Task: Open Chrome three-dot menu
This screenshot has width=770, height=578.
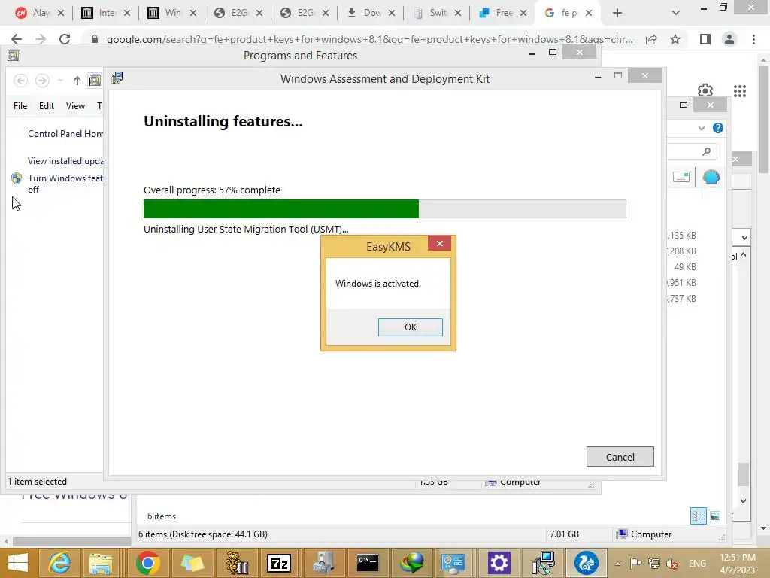Action: point(753,39)
